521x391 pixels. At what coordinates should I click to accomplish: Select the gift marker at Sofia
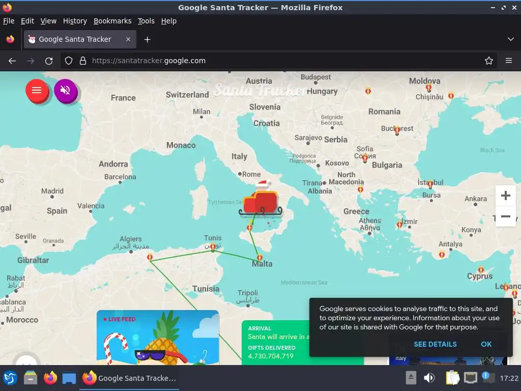point(365,158)
